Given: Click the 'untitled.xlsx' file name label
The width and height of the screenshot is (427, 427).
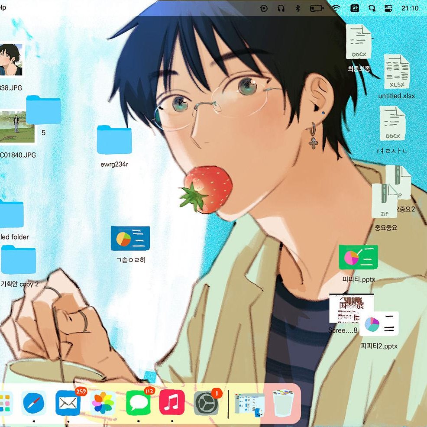Looking at the screenshot, I should tap(397, 96).
